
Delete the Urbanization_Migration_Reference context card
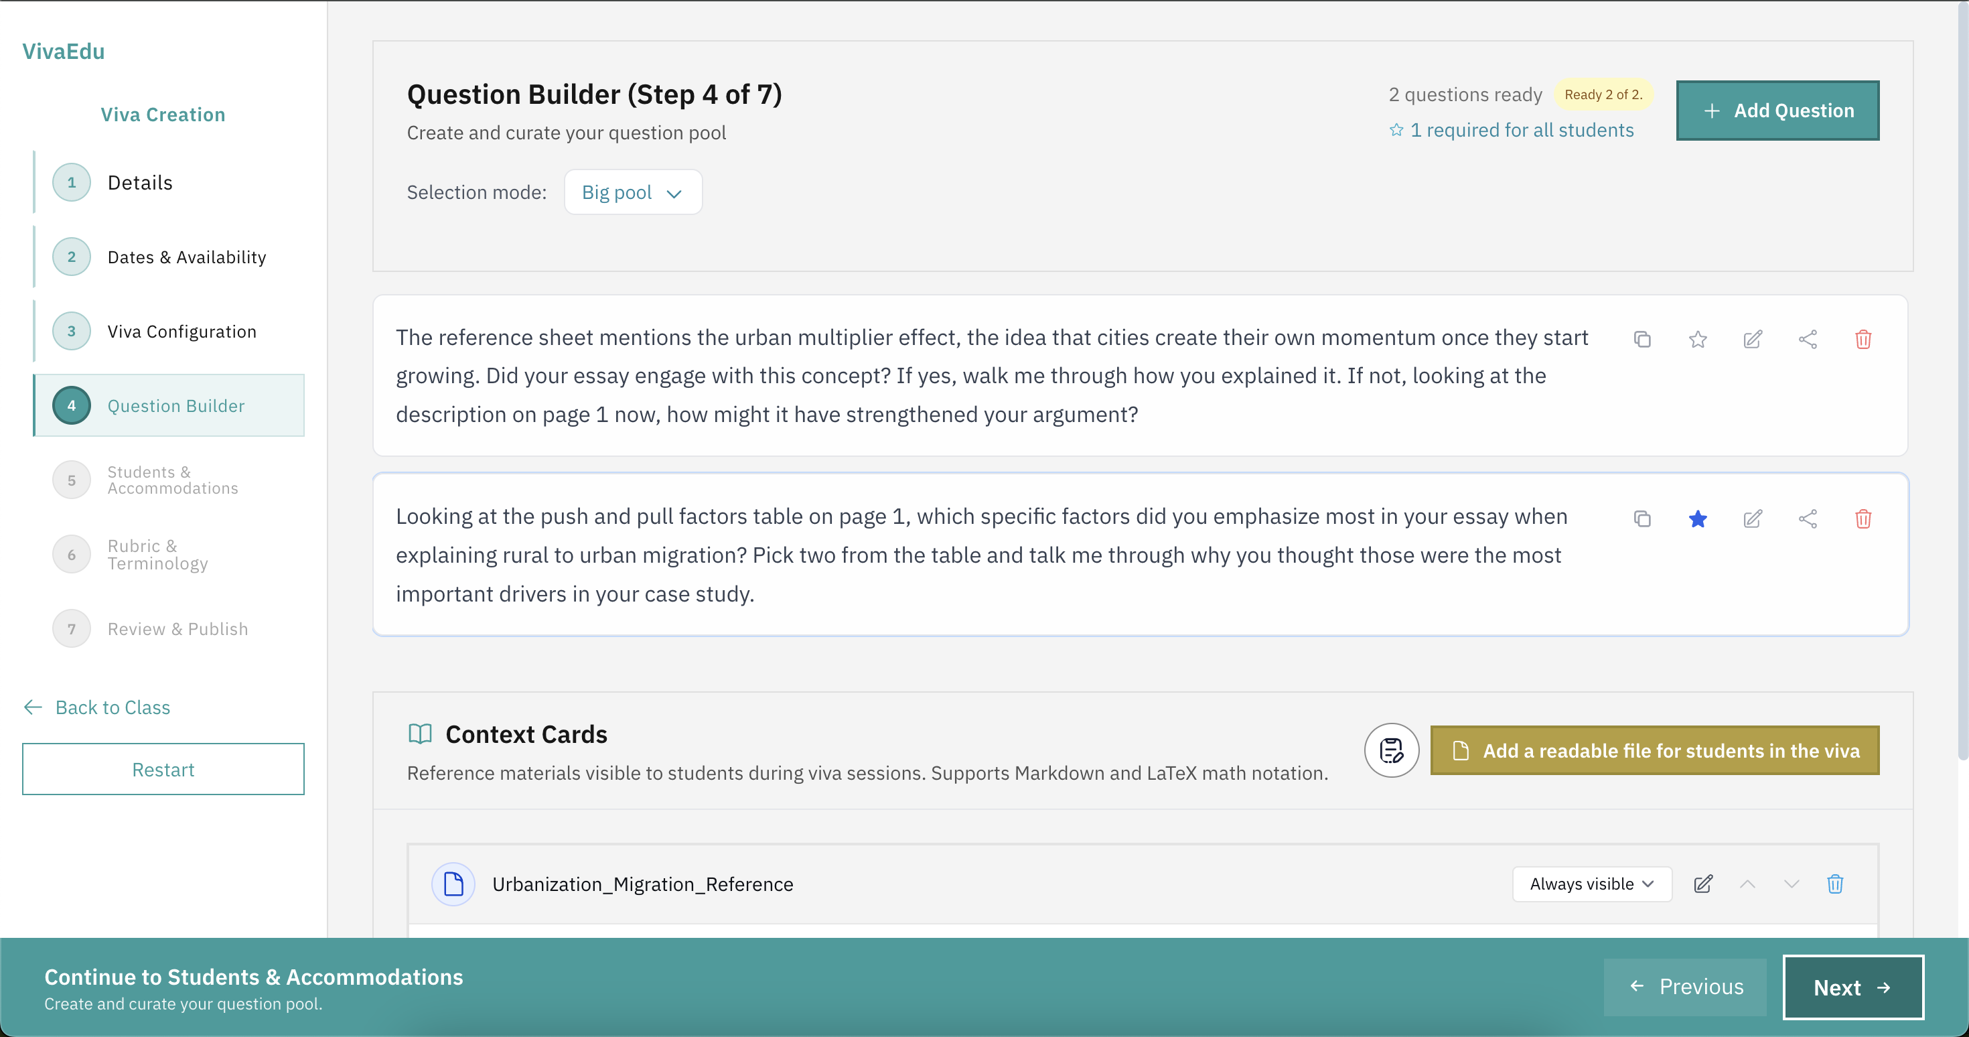[1835, 884]
